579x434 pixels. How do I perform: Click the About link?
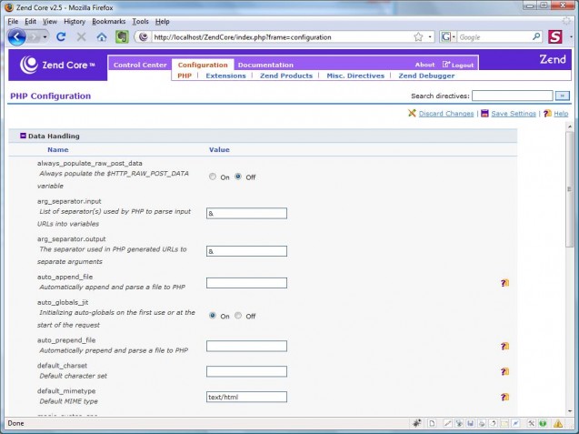[424, 65]
